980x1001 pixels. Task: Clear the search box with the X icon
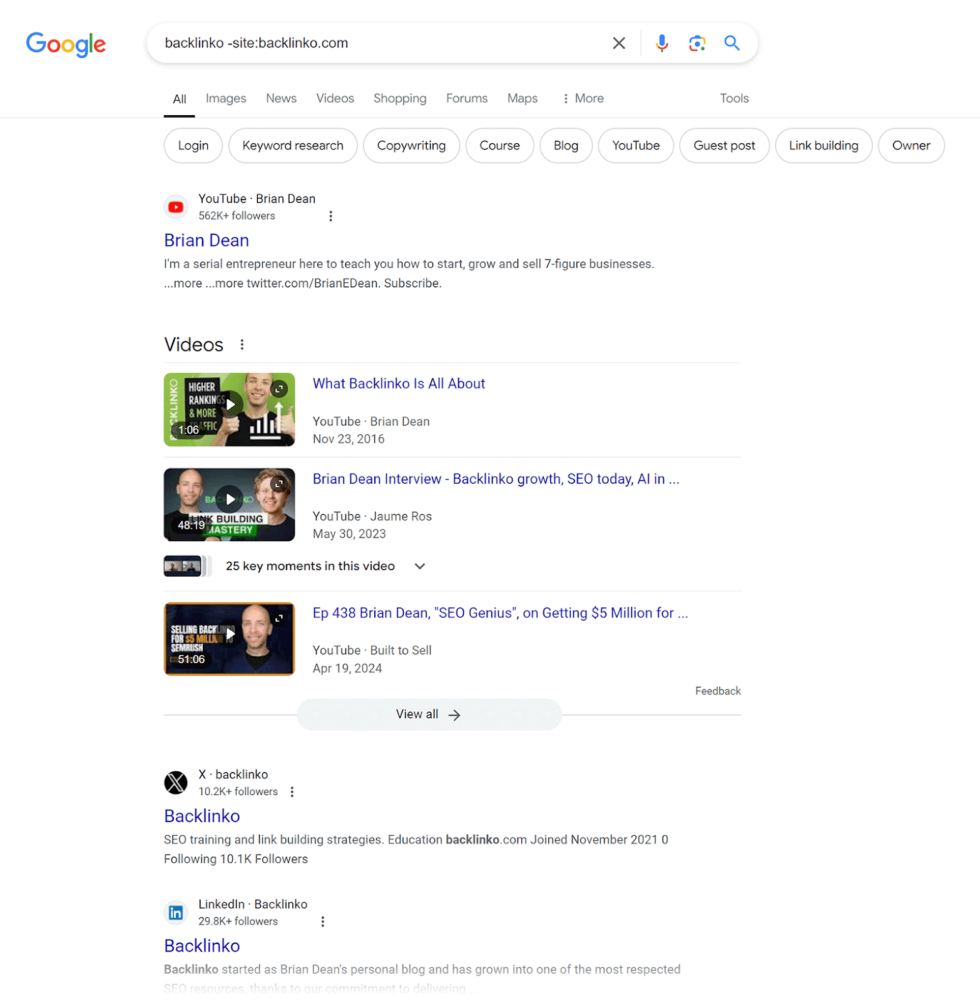(x=618, y=43)
